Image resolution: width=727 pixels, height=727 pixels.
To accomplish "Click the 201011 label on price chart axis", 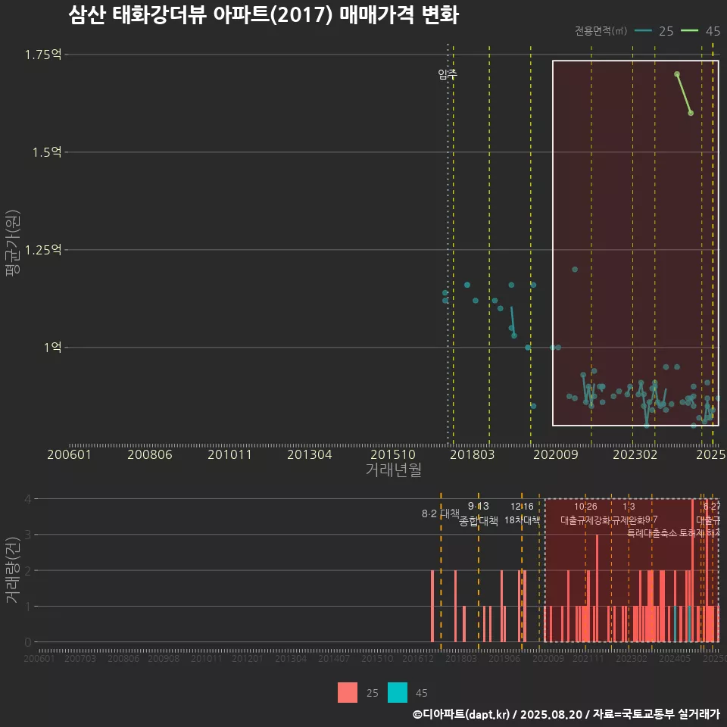I will click(x=229, y=455).
